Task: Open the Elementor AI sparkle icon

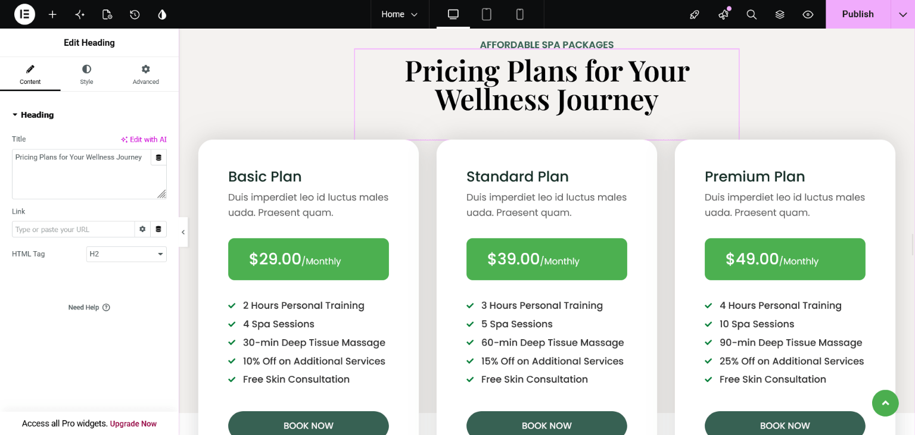Action: (80, 14)
